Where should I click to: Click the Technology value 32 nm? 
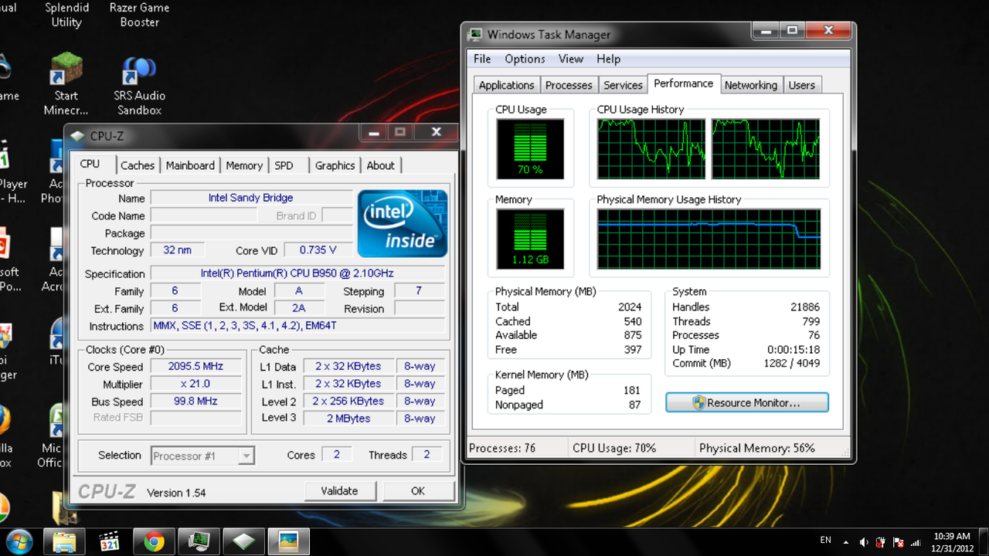pos(177,250)
